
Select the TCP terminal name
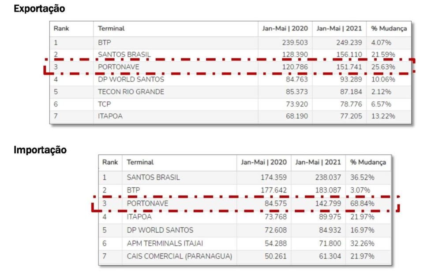click(104, 104)
